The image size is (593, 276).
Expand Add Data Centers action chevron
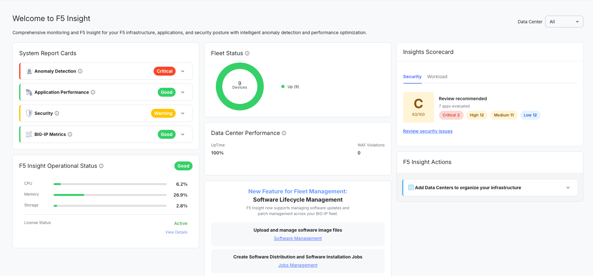pyautogui.click(x=568, y=188)
